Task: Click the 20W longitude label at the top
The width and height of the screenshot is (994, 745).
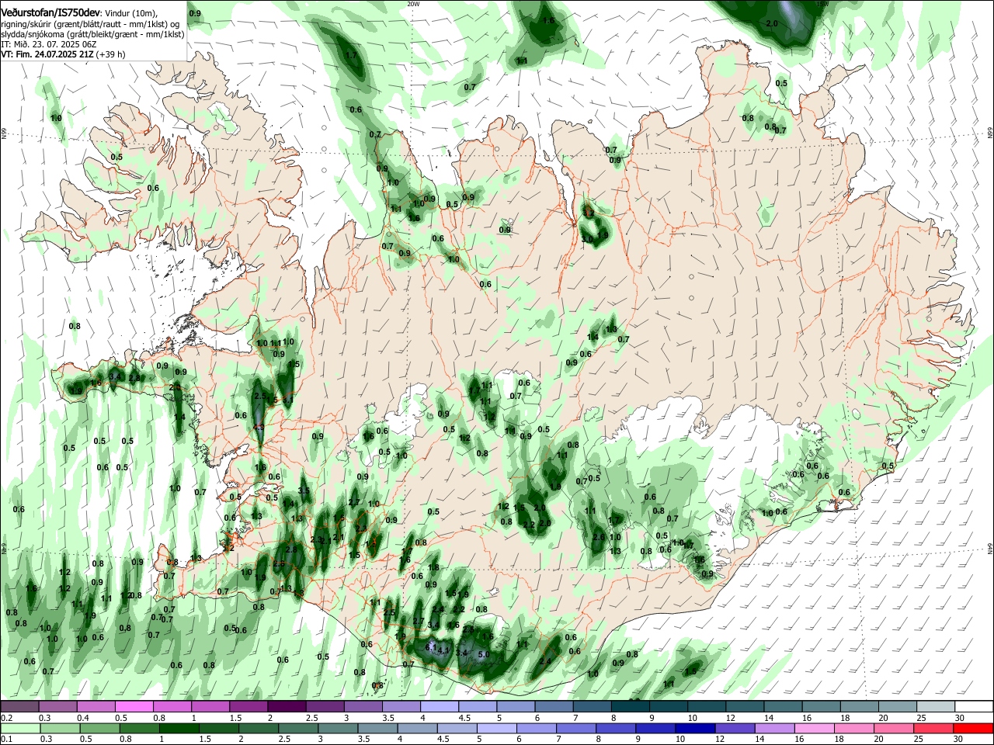Action: coord(413,4)
